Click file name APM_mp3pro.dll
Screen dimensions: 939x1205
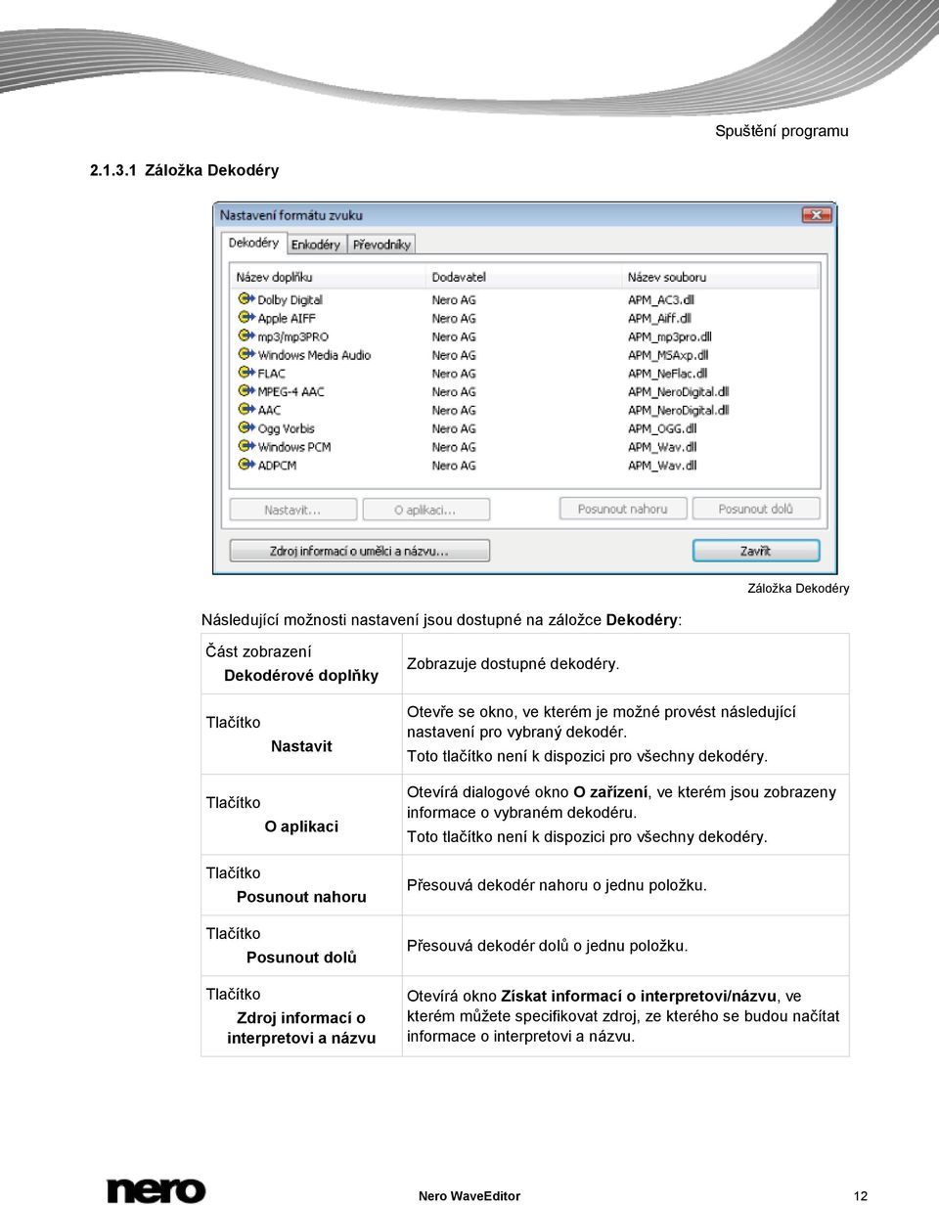tap(668, 336)
